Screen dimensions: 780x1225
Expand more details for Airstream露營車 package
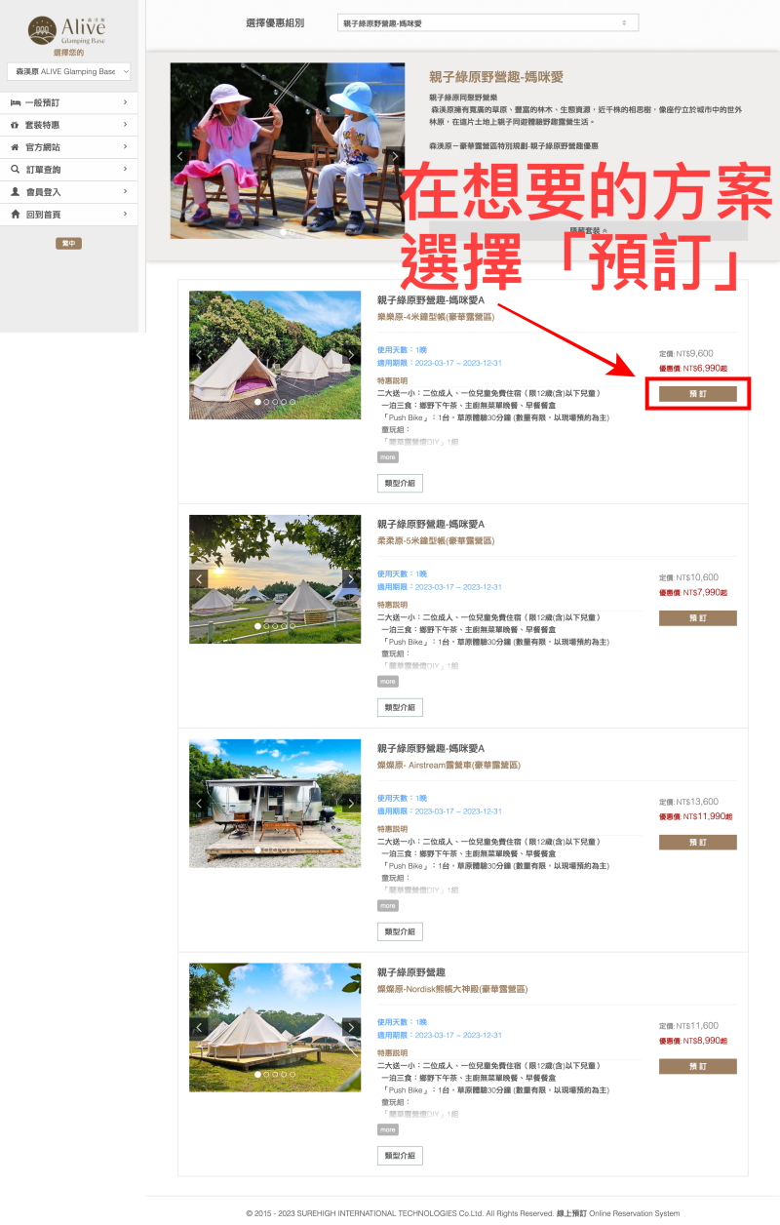point(388,905)
